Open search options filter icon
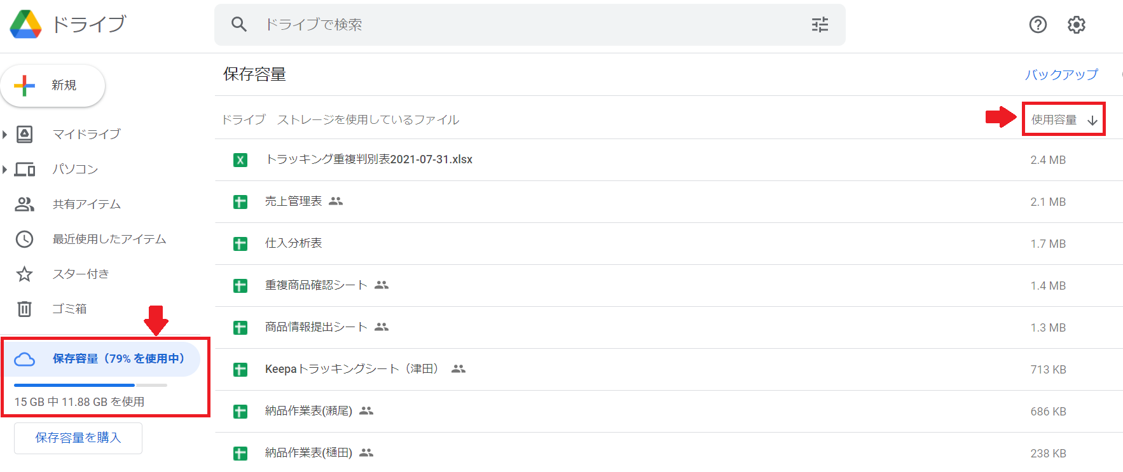 click(820, 25)
